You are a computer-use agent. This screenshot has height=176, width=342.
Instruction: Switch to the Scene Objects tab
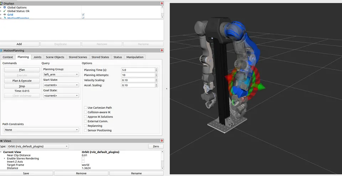click(55, 57)
